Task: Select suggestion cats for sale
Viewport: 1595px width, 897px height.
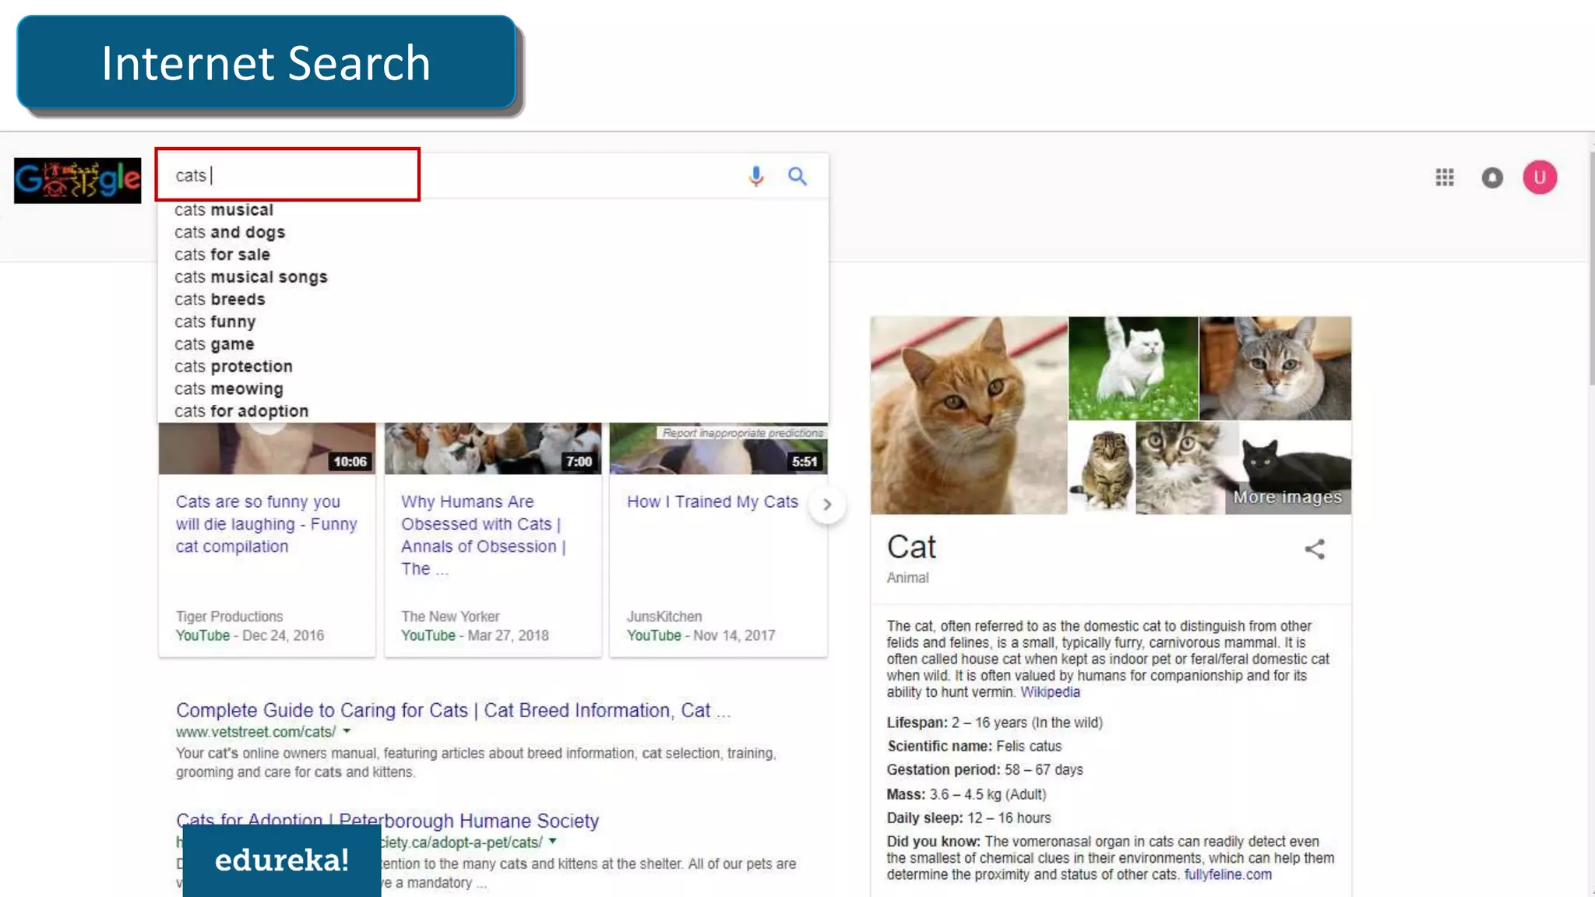Action: pyautogui.click(x=223, y=255)
